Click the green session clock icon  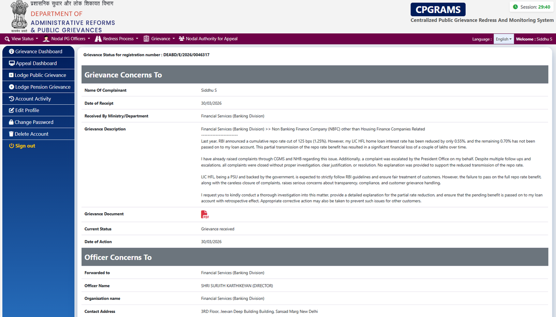(x=515, y=7)
